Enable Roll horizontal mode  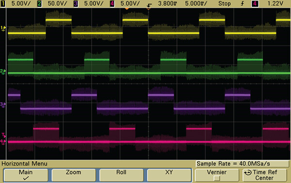point(121,175)
